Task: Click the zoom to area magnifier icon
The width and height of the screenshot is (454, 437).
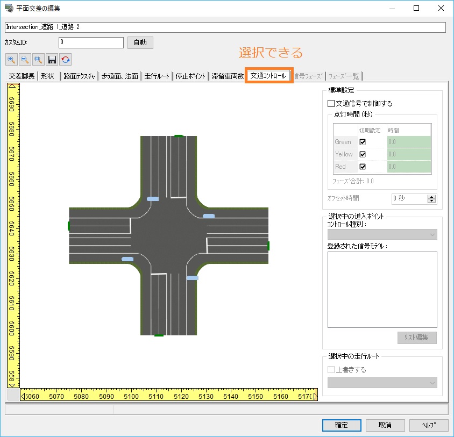Action: coord(38,60)
